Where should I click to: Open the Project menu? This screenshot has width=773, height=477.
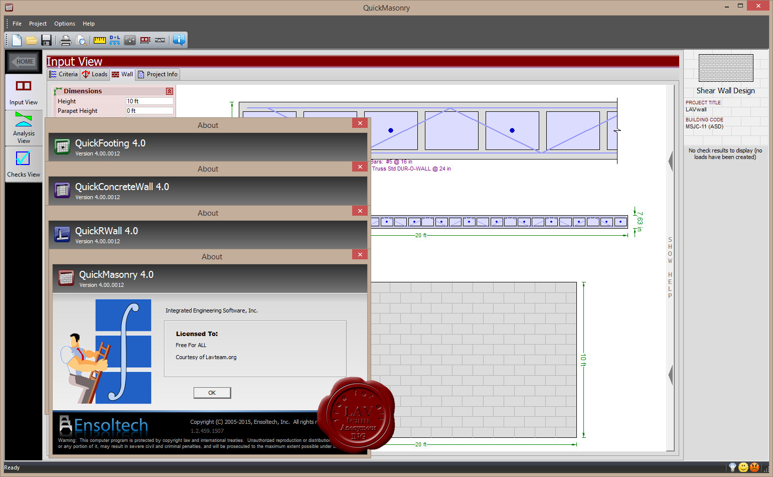(x=38, y=24)
